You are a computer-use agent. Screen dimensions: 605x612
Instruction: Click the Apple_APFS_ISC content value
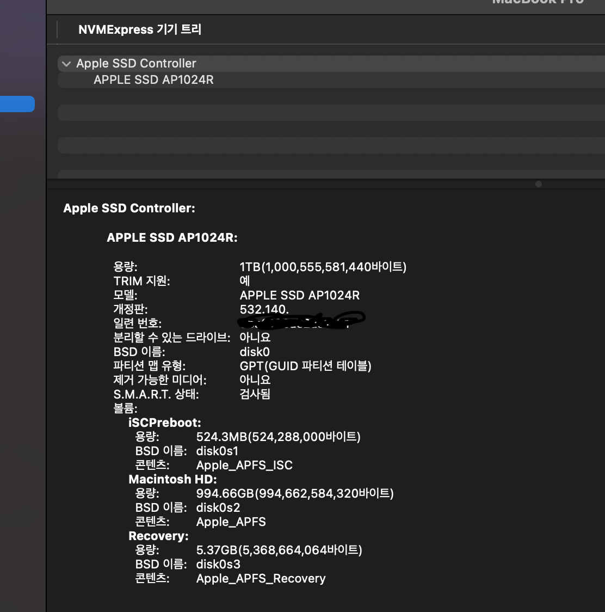click(244, 465)
